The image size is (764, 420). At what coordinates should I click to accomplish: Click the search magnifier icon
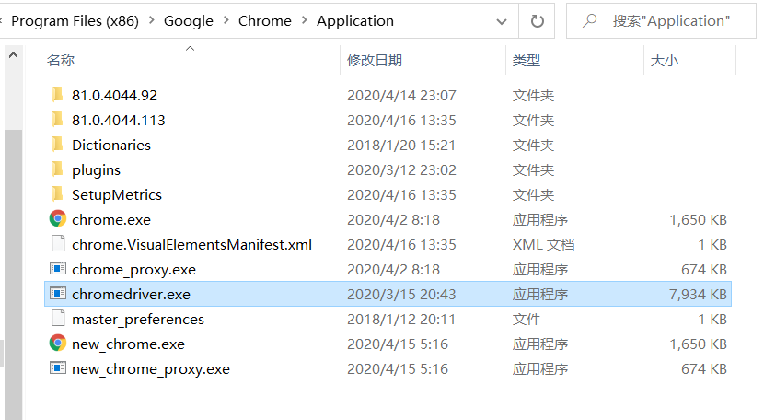click(589, 20)
